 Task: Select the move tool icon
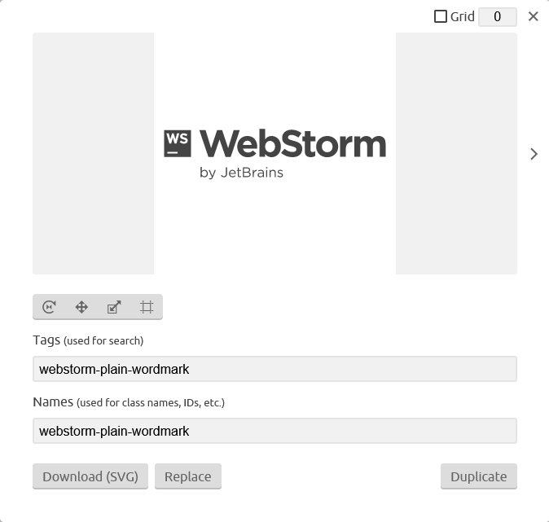[81, 307]
